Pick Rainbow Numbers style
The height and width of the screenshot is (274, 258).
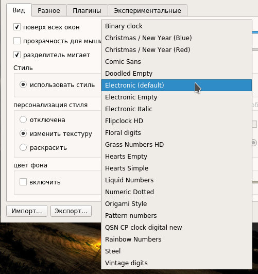click(x=177, y=239)
